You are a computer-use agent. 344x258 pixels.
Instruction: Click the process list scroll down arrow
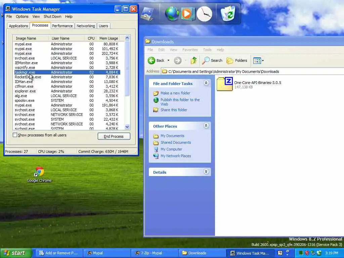pyautogui.click(x=127, y=127)
